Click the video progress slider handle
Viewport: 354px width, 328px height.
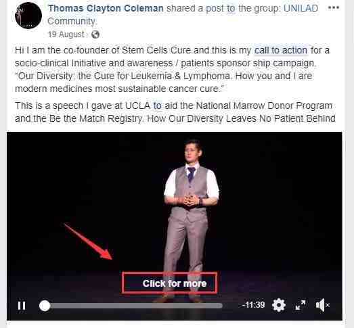tap(45, 306)
